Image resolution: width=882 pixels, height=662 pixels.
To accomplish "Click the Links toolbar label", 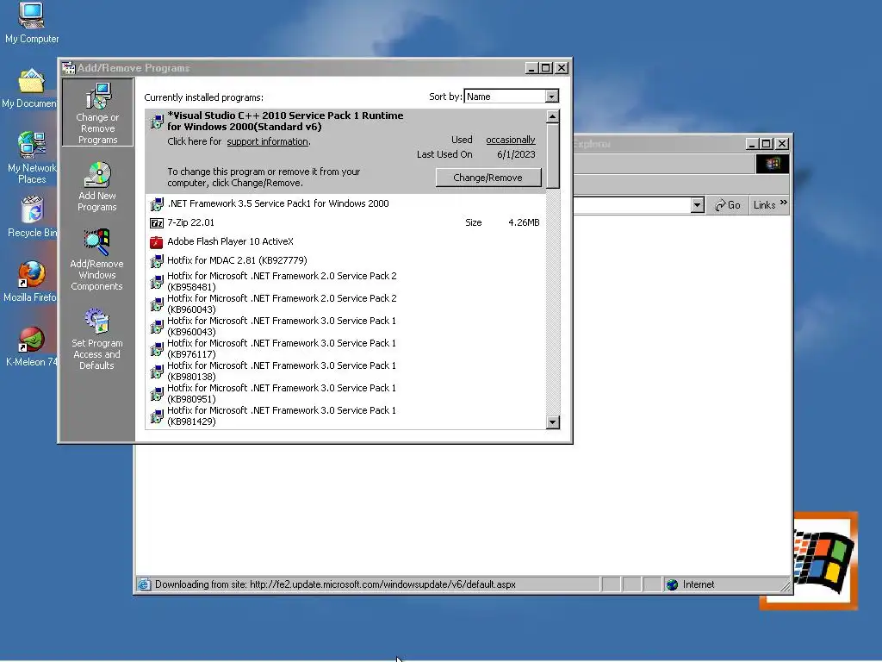I will (x=765, y=205).
